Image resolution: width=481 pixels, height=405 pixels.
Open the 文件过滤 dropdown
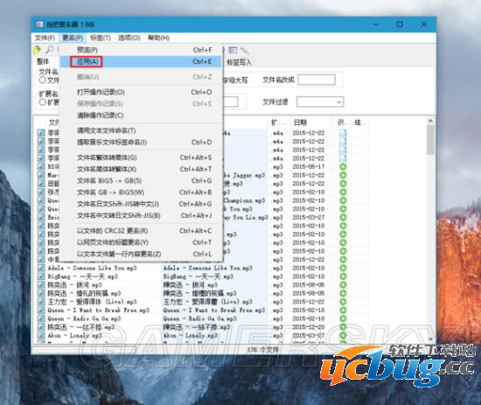(x=320, y=101)
